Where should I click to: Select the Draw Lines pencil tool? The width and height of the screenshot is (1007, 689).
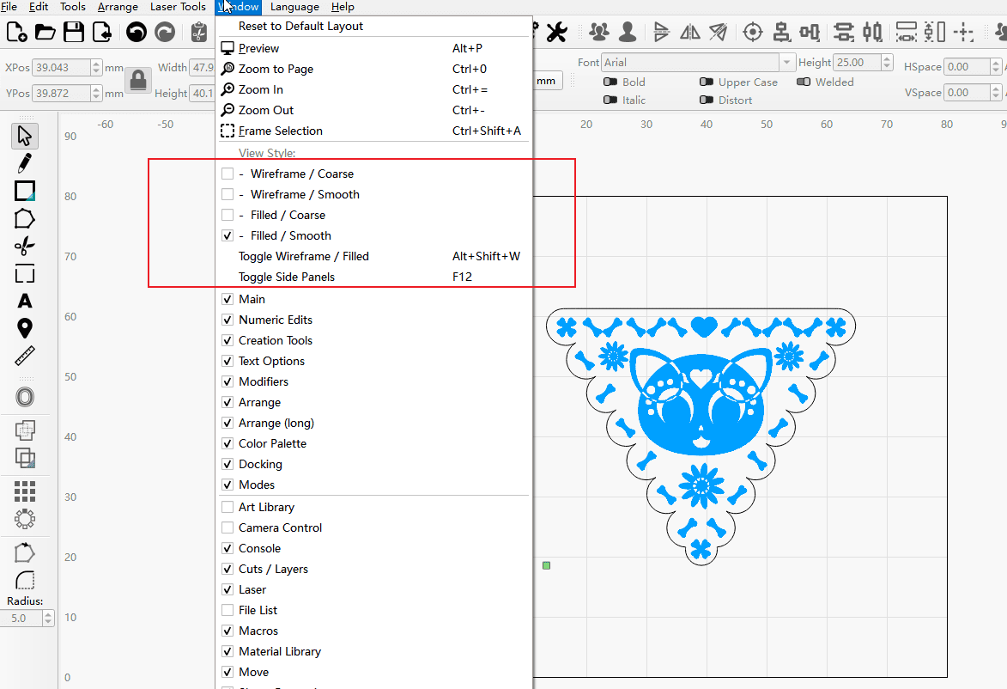[x=25, y=163]
